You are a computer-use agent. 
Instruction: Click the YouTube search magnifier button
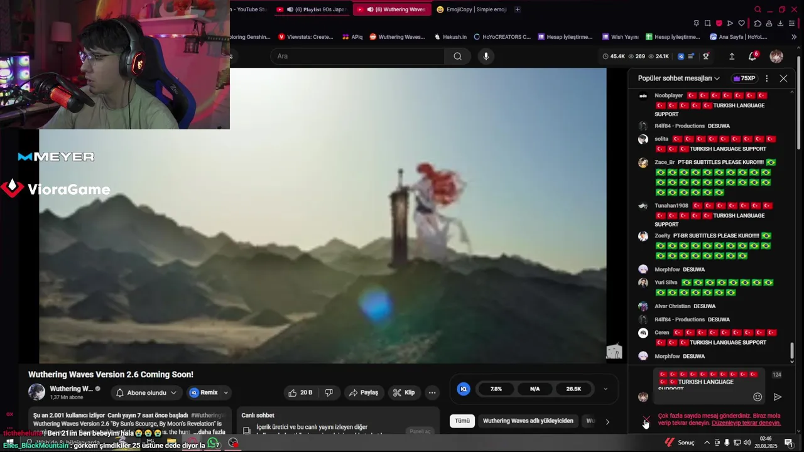tap(457, 56)
